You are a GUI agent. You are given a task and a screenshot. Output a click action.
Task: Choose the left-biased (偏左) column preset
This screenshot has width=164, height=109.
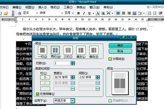pyautogui.click(x=81, y=50)
